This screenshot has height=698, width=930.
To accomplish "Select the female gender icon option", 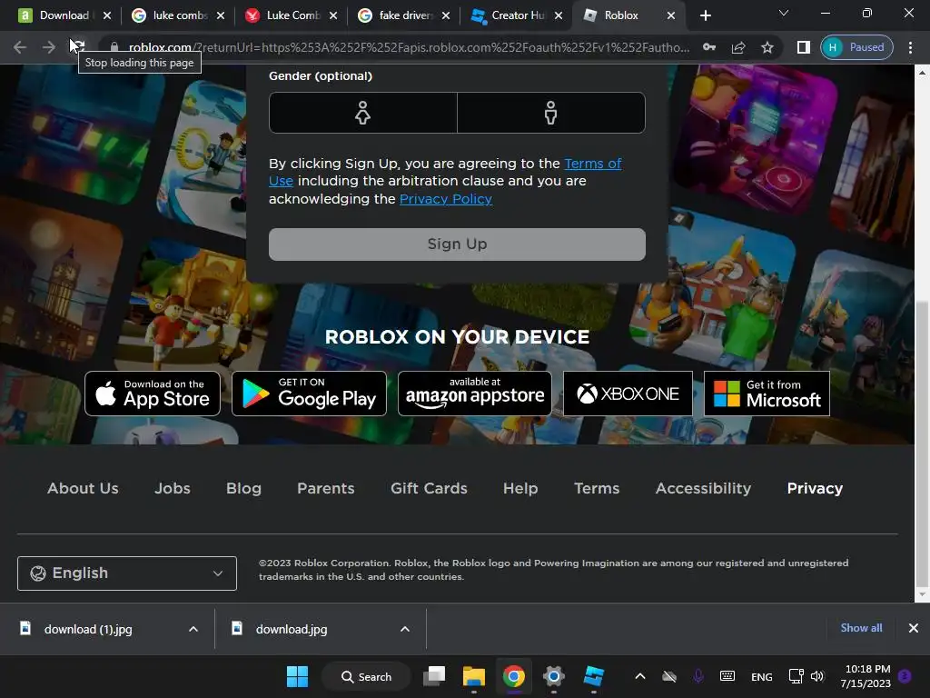I will click(x=363, y=113).
